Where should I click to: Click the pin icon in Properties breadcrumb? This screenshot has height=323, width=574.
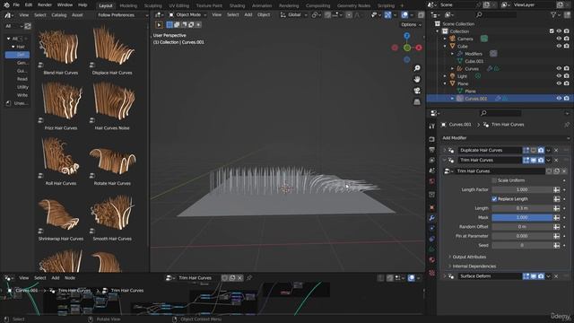tap(567, 125)
